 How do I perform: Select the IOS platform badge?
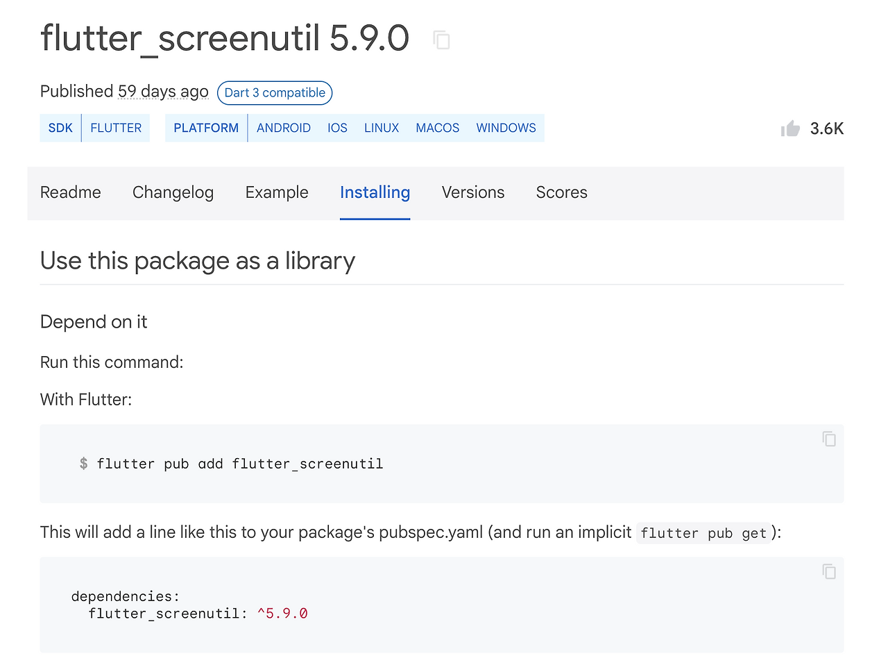(x=337, y=128)
